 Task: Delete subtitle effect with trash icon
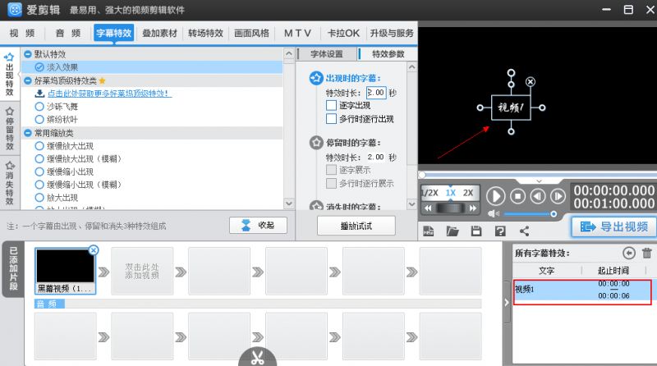pos(646,254)
